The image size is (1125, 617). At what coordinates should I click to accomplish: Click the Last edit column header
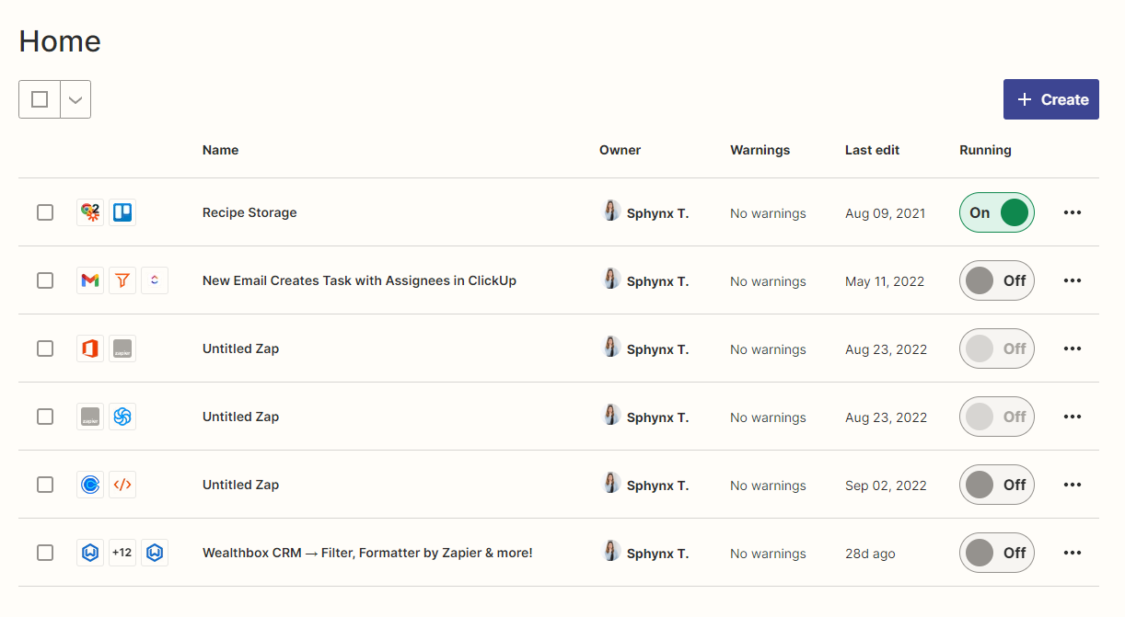pos(872,150)
